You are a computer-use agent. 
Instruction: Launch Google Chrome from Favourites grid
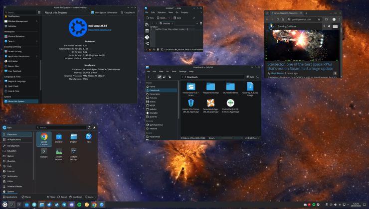44,138
